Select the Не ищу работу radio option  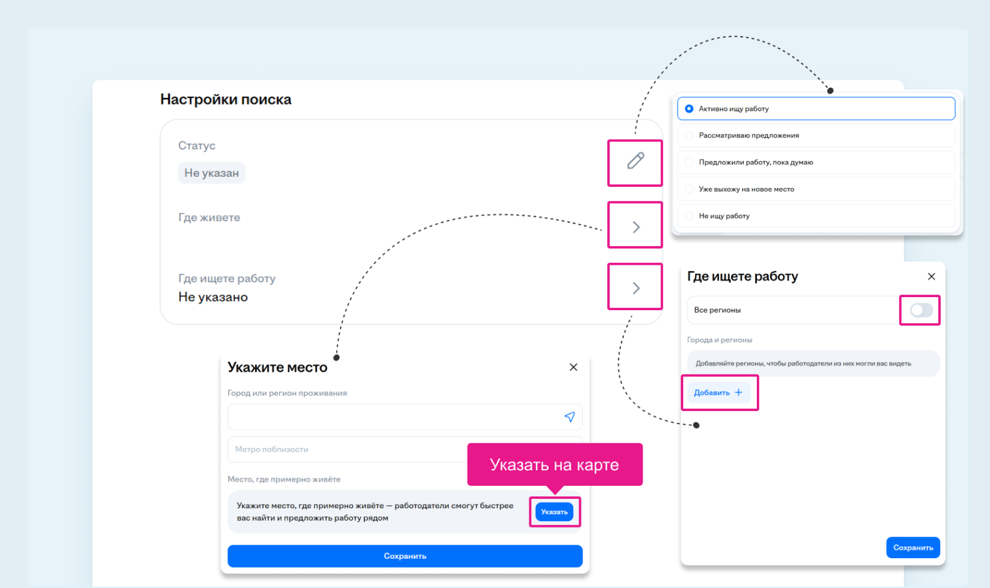(816, 216)
